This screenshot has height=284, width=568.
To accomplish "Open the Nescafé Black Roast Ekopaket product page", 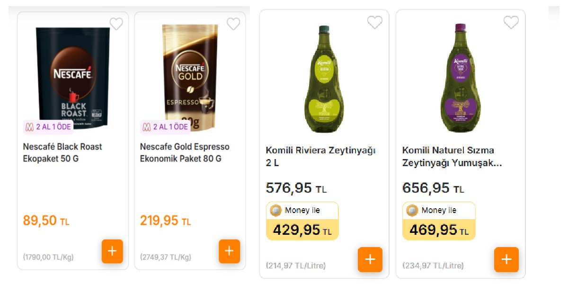I will click(62, 152).
